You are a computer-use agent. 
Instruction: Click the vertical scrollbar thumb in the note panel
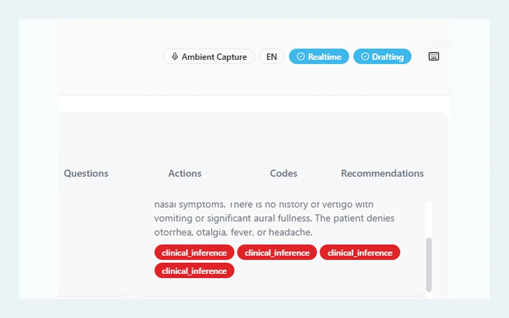pyautogui.click(x=429, y=265)
